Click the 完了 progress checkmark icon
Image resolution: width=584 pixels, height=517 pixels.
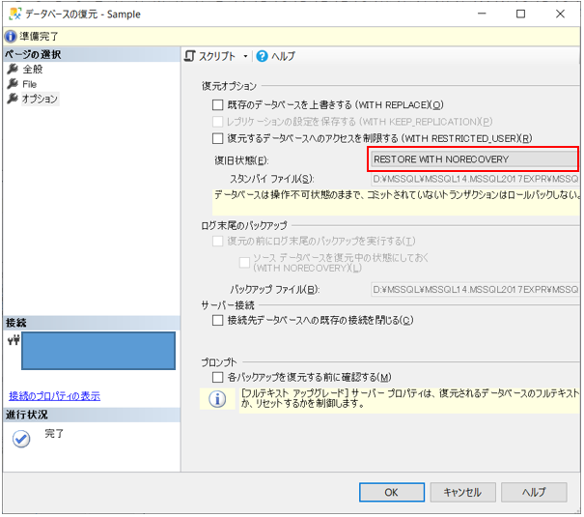point(21,440)
